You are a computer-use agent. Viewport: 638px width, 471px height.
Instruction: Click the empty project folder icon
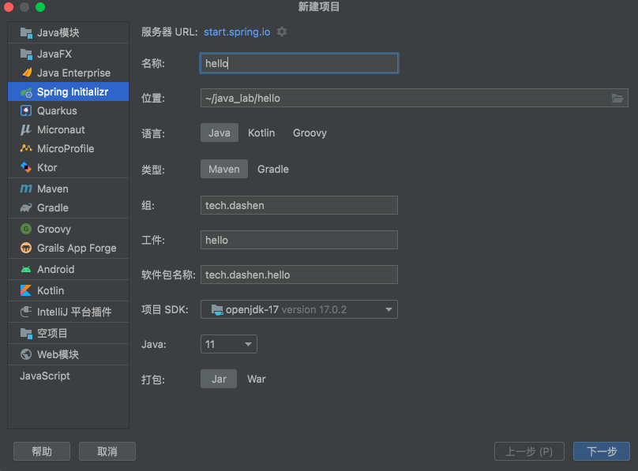[x=26, y=333]
